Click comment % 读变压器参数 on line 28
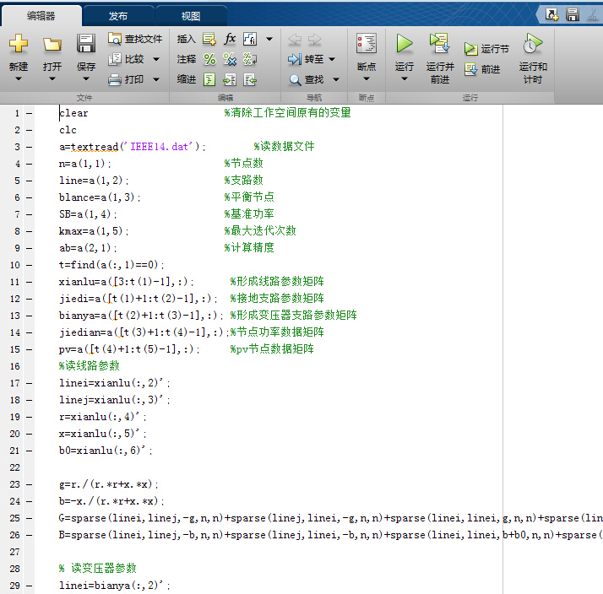The width and height of the screenshot is (603, 594). [x=98, y=568]
